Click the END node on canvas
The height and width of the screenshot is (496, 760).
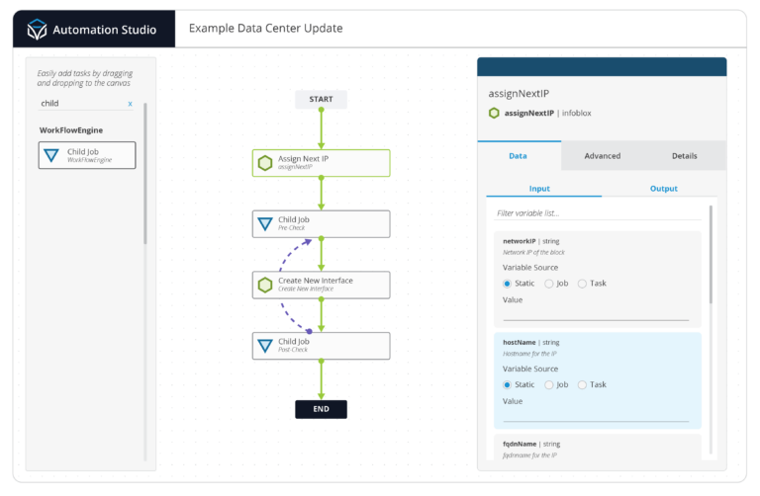pos(321,409)
